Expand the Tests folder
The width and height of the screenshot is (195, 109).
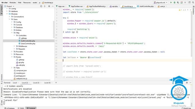click(12, 68)
